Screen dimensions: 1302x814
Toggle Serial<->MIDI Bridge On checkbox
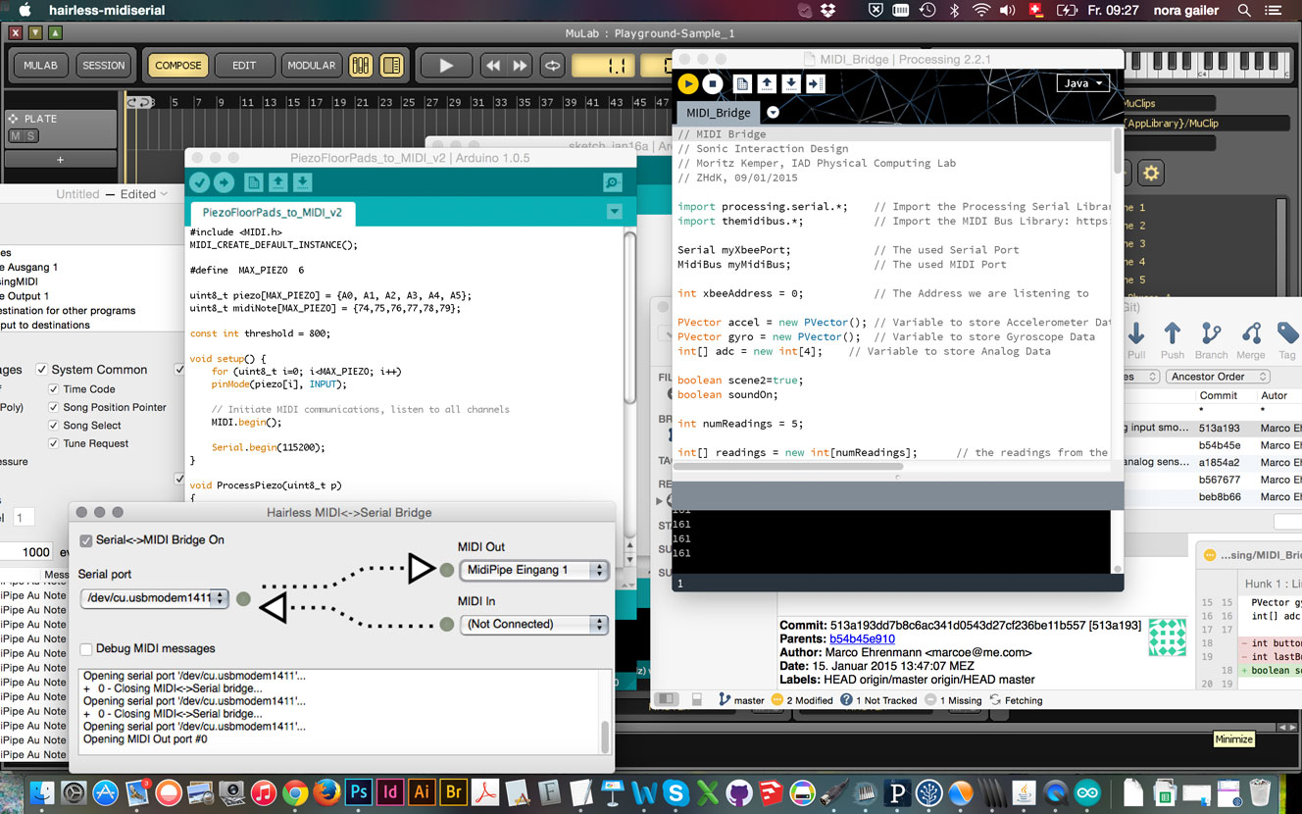click(x=86, y=540)
